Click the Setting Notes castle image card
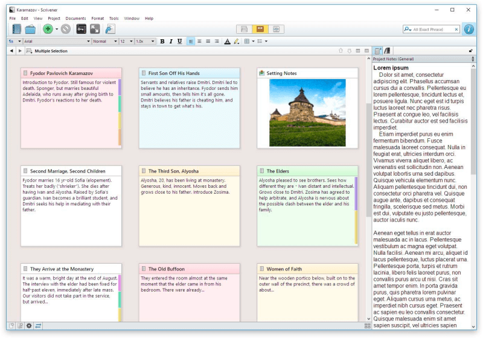The height and width of the screenshot is (338, 483). (x=307, y=112)
